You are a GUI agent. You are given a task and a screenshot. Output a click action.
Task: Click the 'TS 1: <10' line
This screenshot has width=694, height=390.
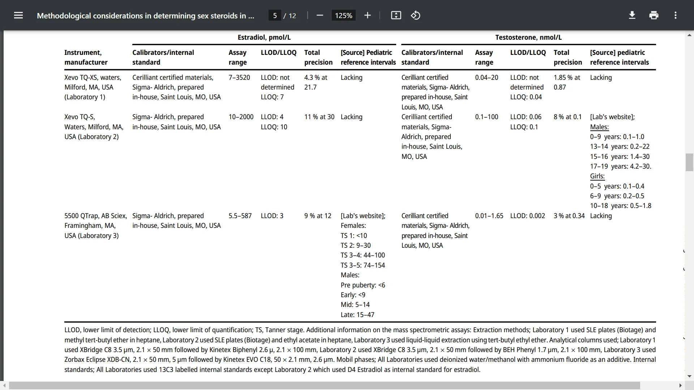coord(354,235)
